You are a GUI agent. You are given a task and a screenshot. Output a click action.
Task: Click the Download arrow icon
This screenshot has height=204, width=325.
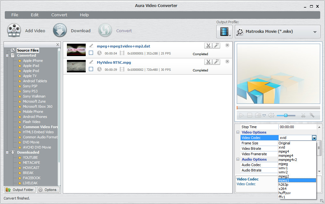60,31
